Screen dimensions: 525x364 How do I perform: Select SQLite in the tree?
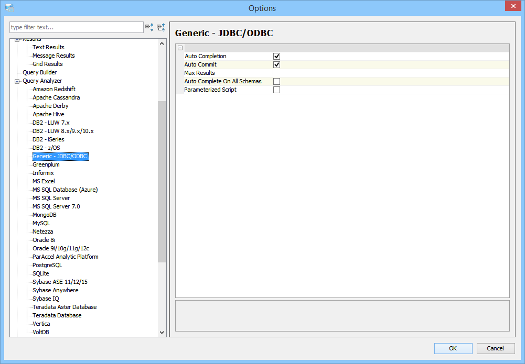(40, 273)
